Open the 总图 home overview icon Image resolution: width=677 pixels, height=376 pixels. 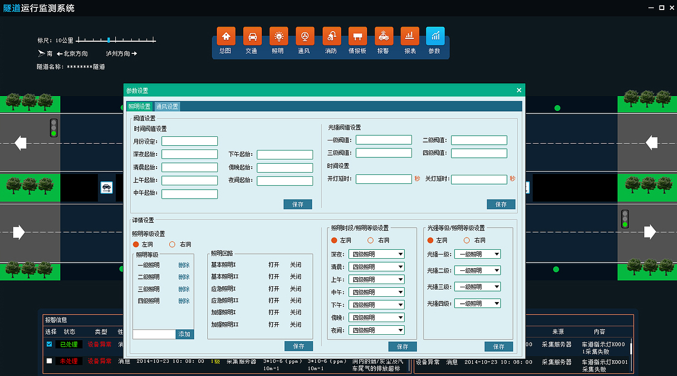click(x=226, y=36)
